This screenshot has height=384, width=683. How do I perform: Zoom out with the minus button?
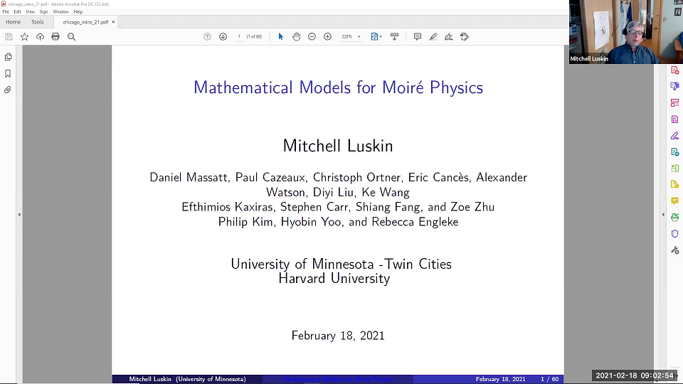pyautogui.click(x=312, y=37)
